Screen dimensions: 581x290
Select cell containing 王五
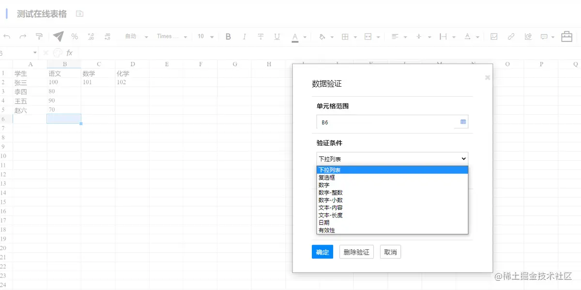click(30, 101)
